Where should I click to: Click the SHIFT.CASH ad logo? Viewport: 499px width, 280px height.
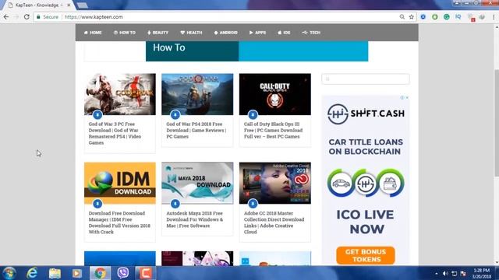click(366, 114)
